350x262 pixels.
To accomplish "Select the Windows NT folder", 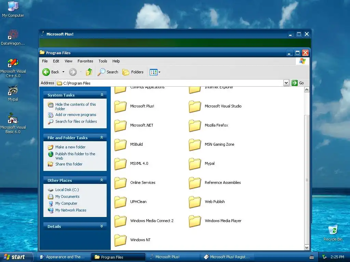I will (x=132, y=240).
